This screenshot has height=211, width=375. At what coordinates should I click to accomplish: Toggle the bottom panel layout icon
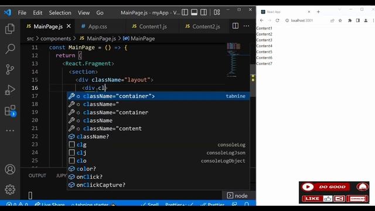coord(194,12)
